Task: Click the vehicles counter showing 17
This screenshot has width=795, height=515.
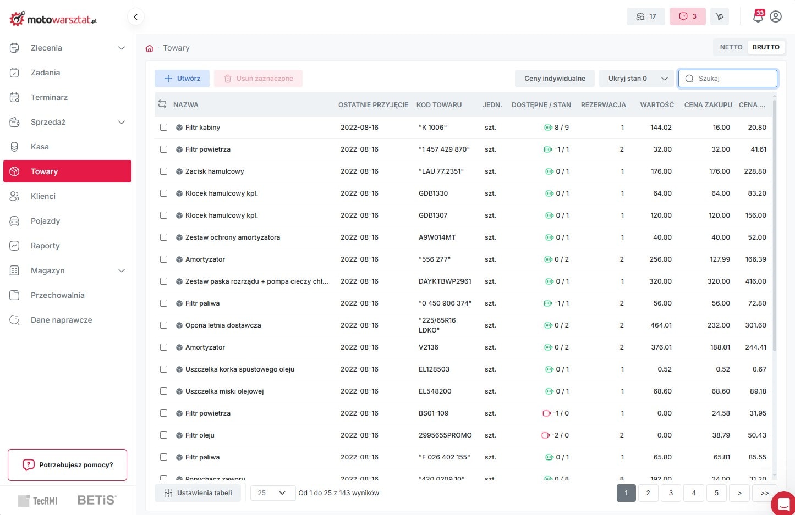Action: (645, 16)
